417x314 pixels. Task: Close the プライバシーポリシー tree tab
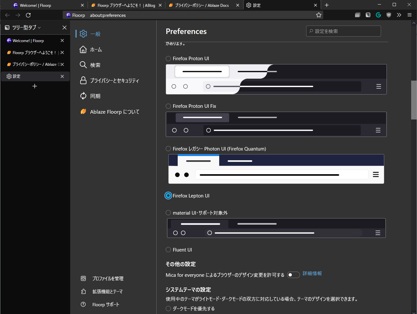[62, 64]
